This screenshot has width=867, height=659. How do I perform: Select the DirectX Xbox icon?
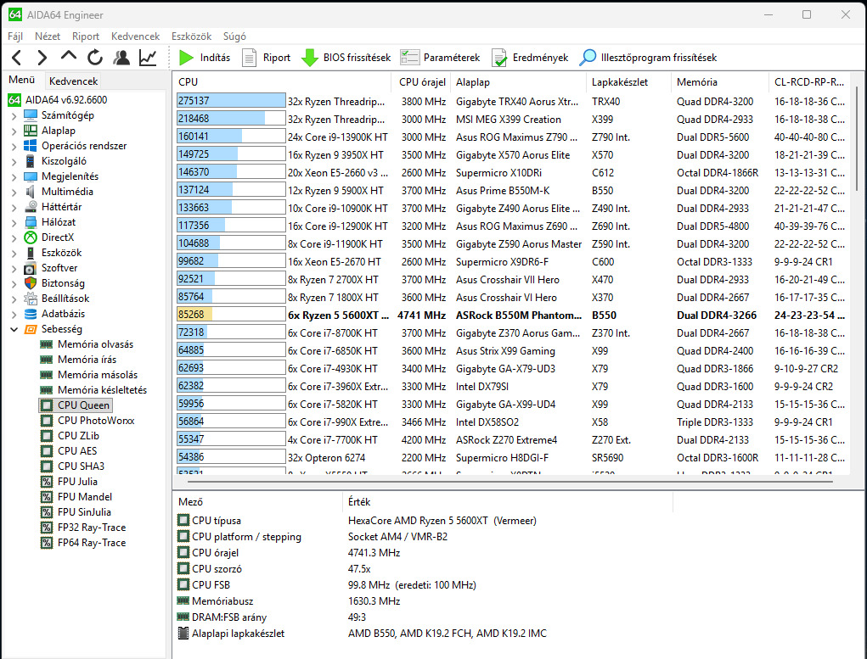tap(31, 237)
